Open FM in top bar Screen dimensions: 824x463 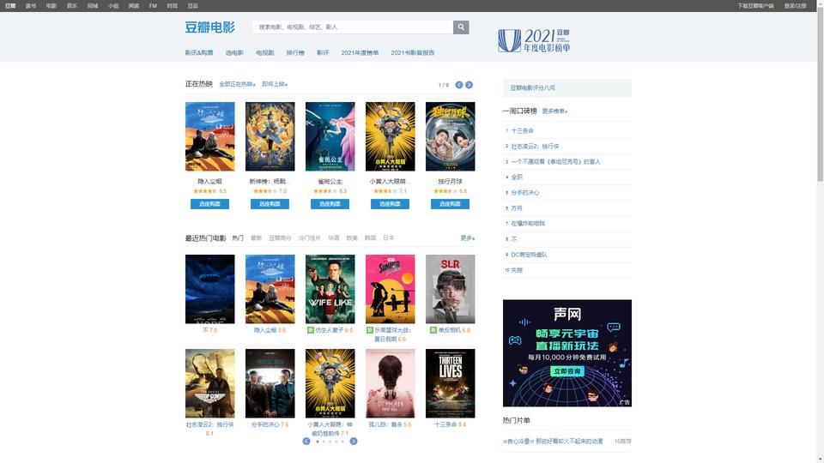tap(153, 6)
